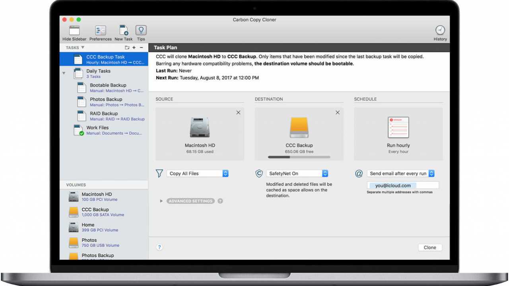The width and height of the screenshot is (509, 286).
Task: Click the email at-sign icon
Action: pyautogui.click(x=359, y=174)
